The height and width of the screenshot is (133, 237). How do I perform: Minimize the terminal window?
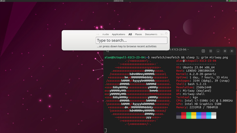218,51
